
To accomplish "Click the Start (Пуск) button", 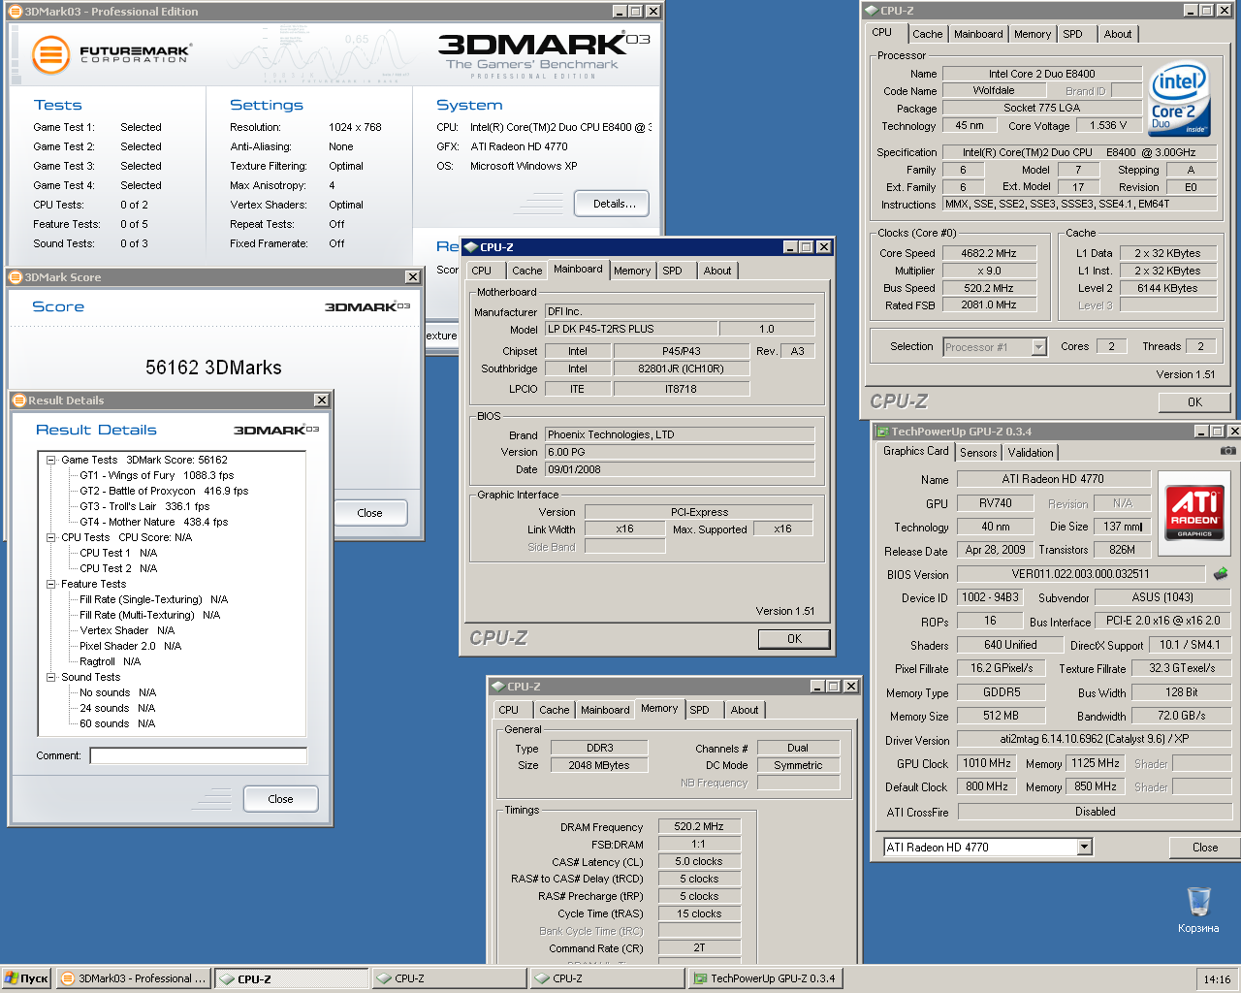I will pos(26,978).
